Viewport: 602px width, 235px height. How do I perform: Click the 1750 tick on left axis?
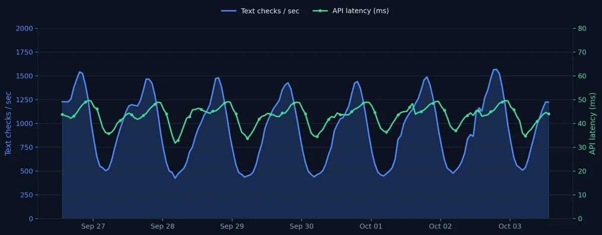point(25,52)
